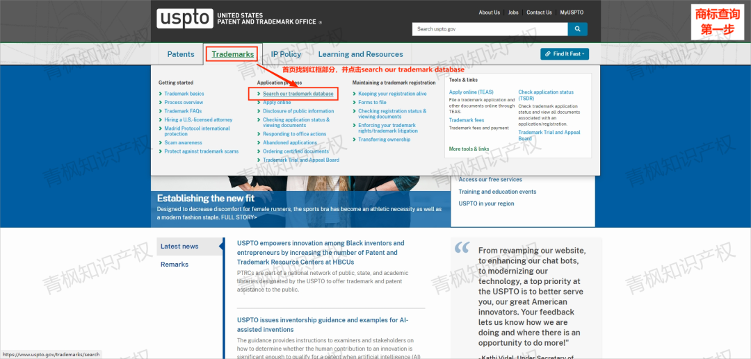Open Enforcing your trademark rights link
Image resolution: width=751 pixels, height=359 pixels.
point(388,128)
